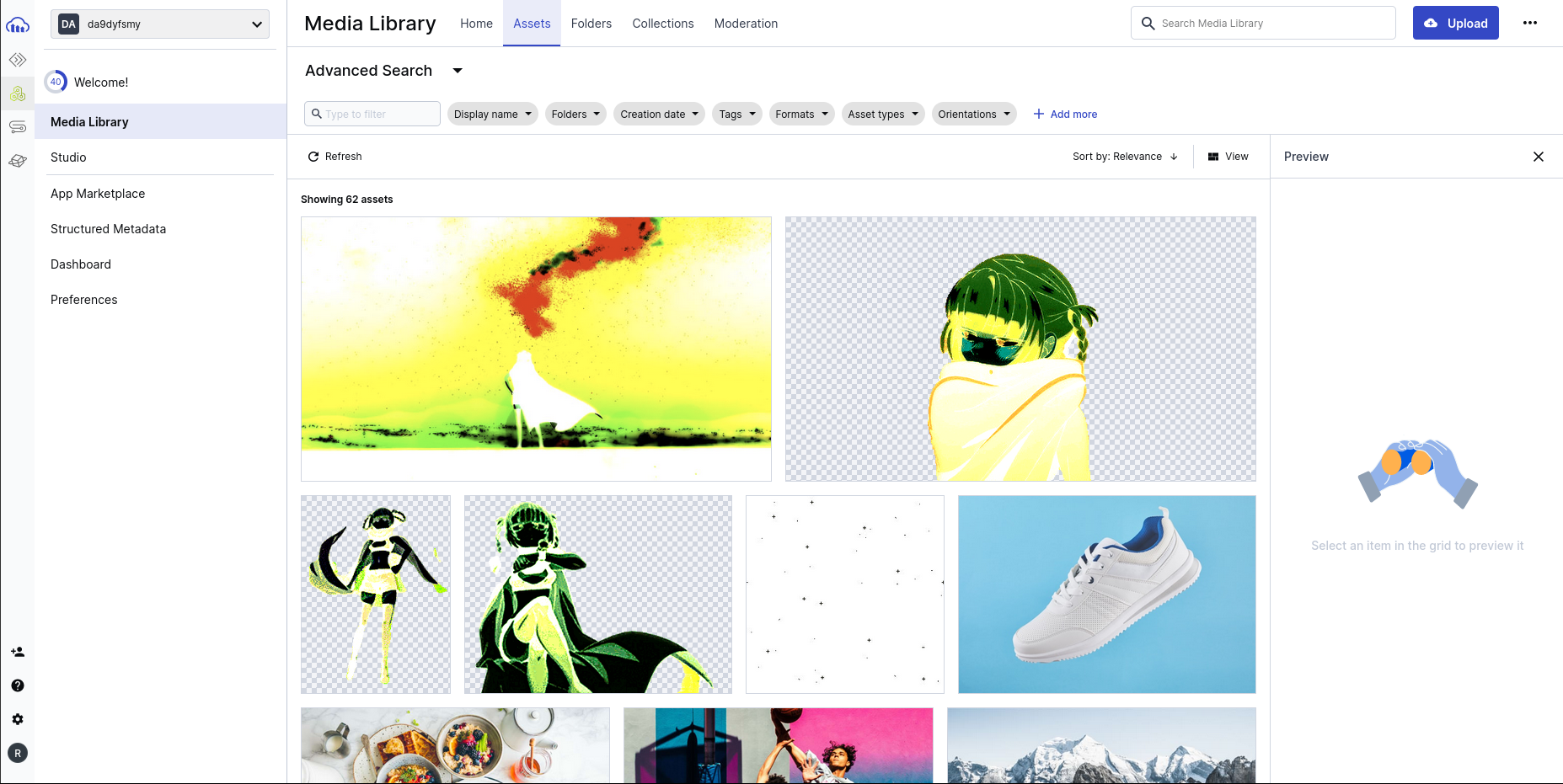Image resolution: width=1563 pixels, height=784 pixels.
Task: Open the View layout options
Action: [1228, 157]
